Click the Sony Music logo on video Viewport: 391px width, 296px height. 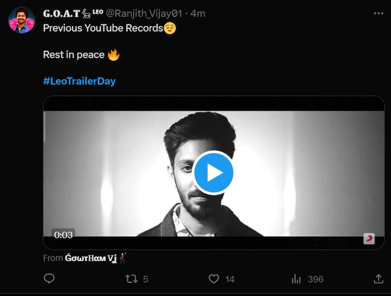click(369, 239)
